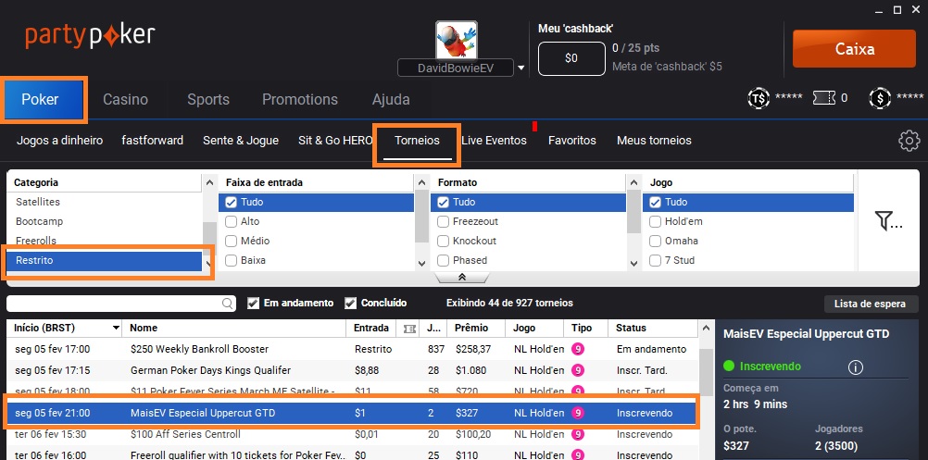Open the Sports tab

pos(208,99)
